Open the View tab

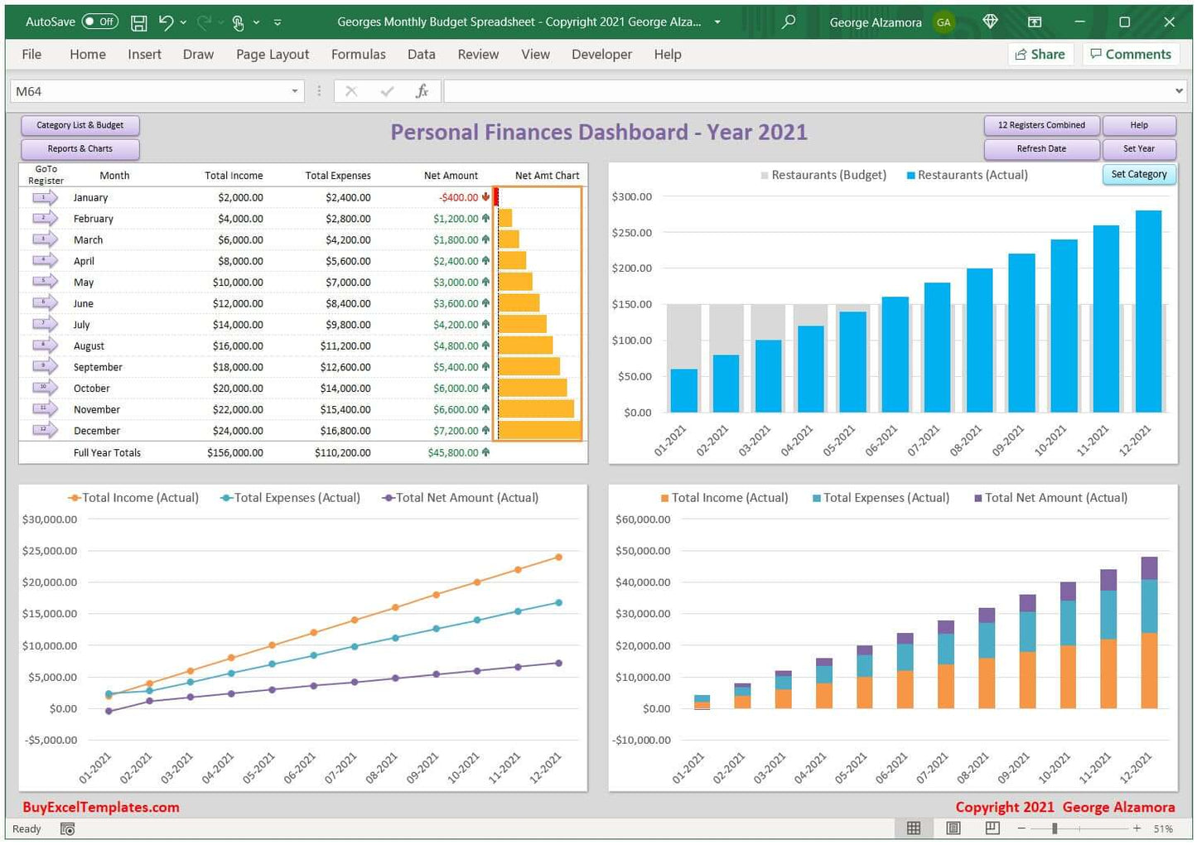(x=535, y=55)
